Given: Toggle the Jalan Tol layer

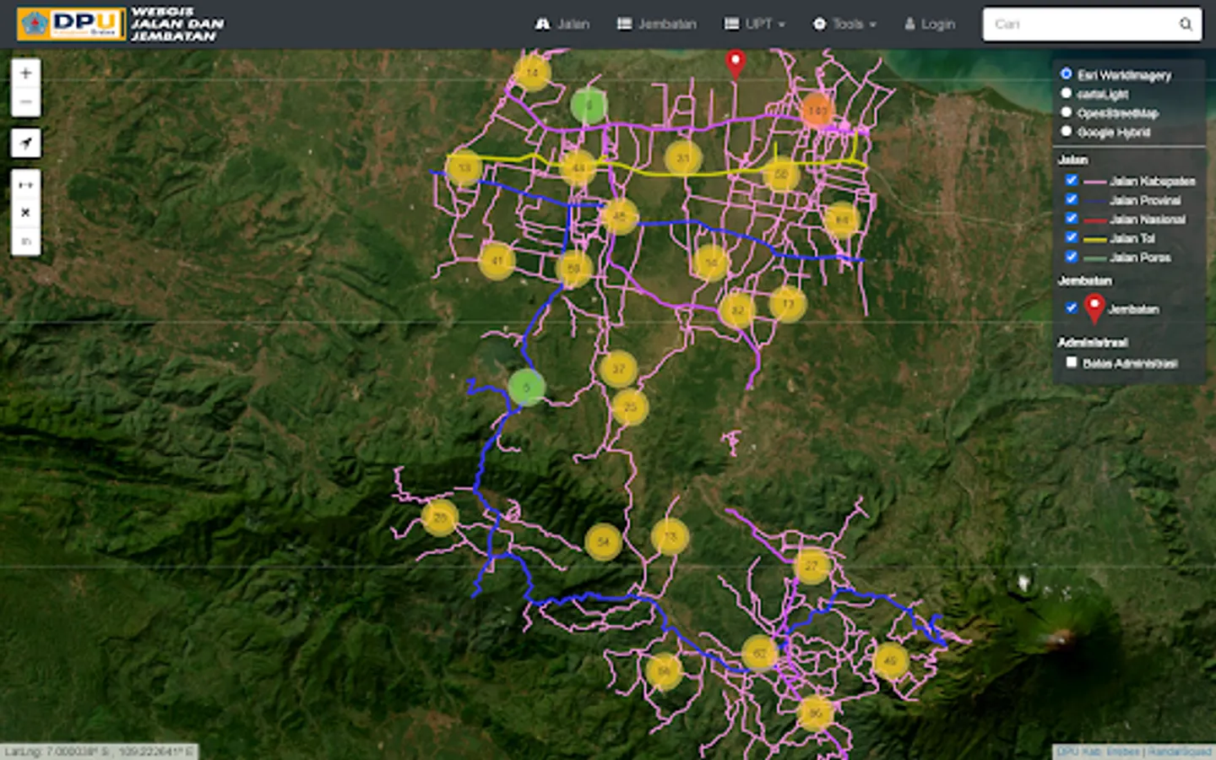Looking at the screenshot, I should [x=1072, y=238].
